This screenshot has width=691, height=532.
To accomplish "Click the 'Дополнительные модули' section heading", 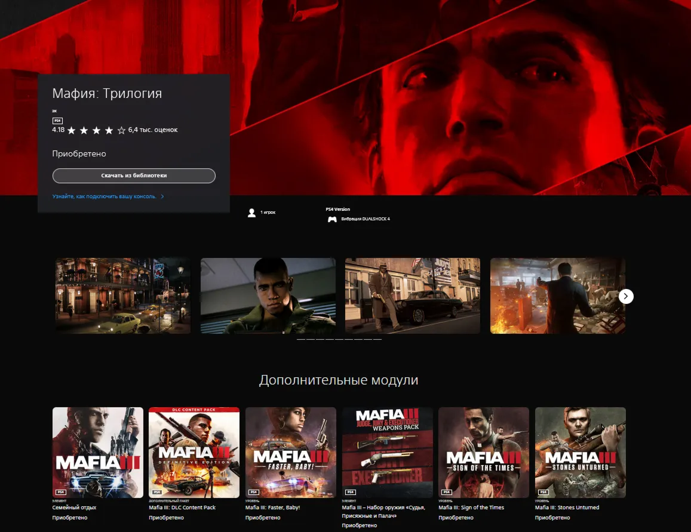I will [339, 380].
